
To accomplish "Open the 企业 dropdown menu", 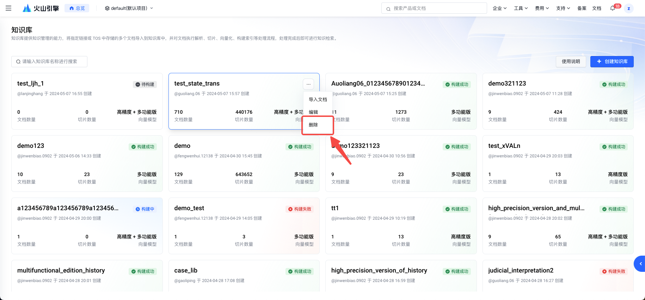I will [499, 8].
